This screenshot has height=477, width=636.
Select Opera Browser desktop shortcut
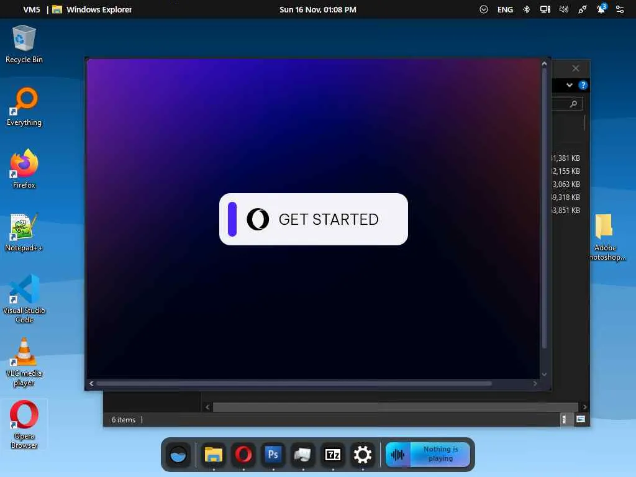coord(24,425)
